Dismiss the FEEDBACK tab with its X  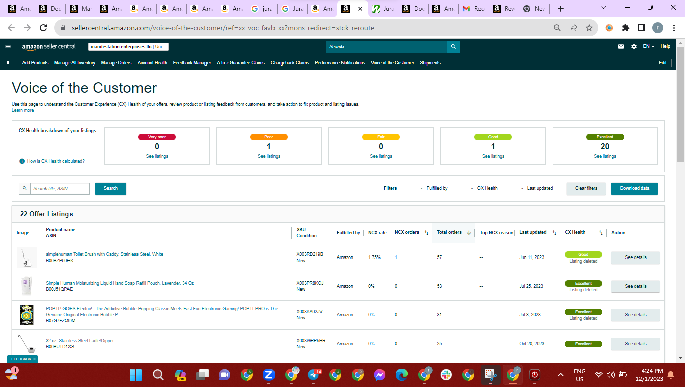[34, 359]
